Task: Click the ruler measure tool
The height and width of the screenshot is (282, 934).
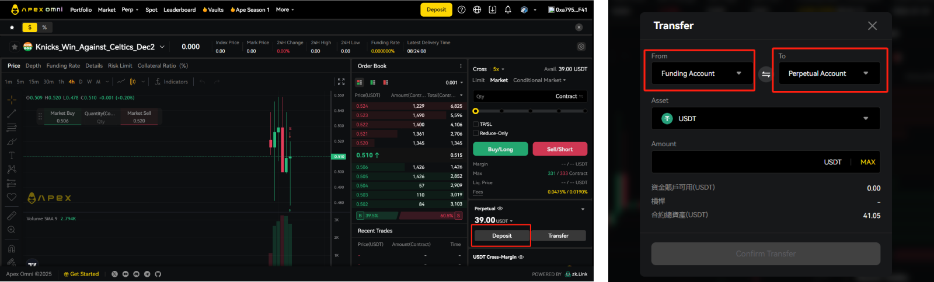Action: 12,216
